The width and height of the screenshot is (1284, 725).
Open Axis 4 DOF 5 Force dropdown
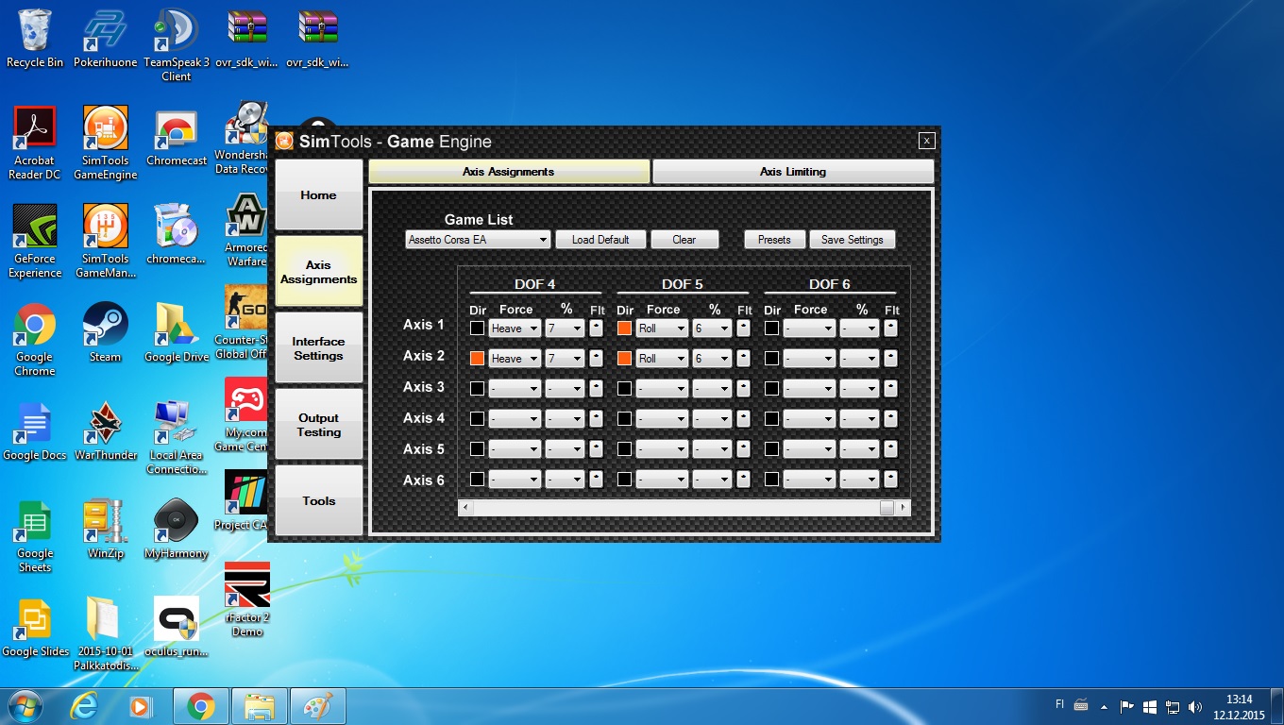[x=662, y=419]
